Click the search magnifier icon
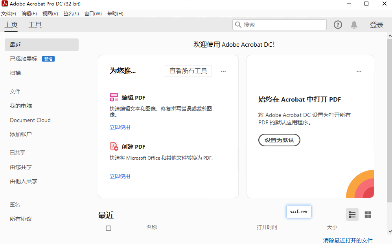Screen dimensions: 392x244 click(x=238, y=24)
